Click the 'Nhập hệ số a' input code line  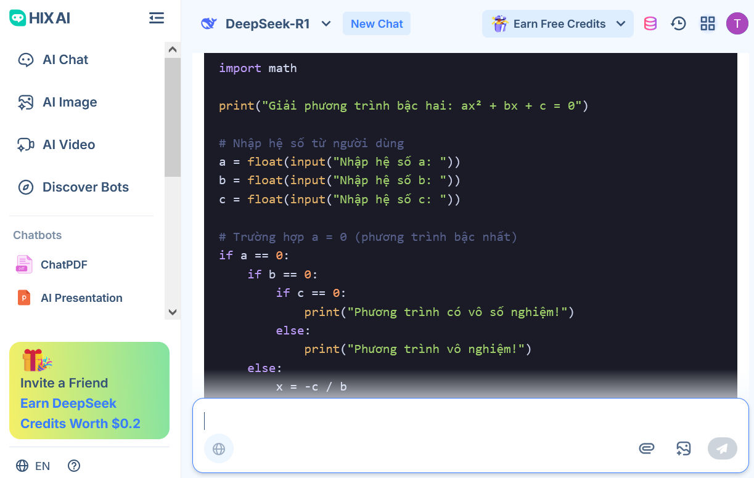coord(340,162)
